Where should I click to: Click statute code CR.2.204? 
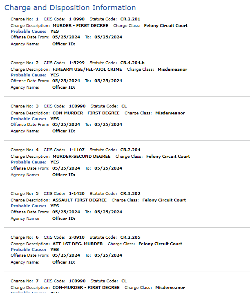click(x=130, y=150)
